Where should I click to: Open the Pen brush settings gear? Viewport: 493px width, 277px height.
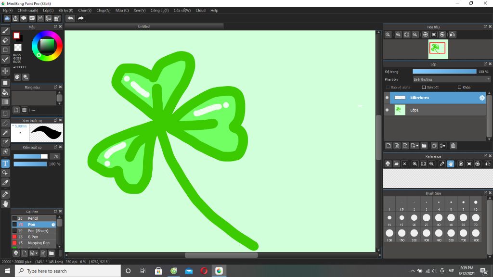click(x=53, y=225)
